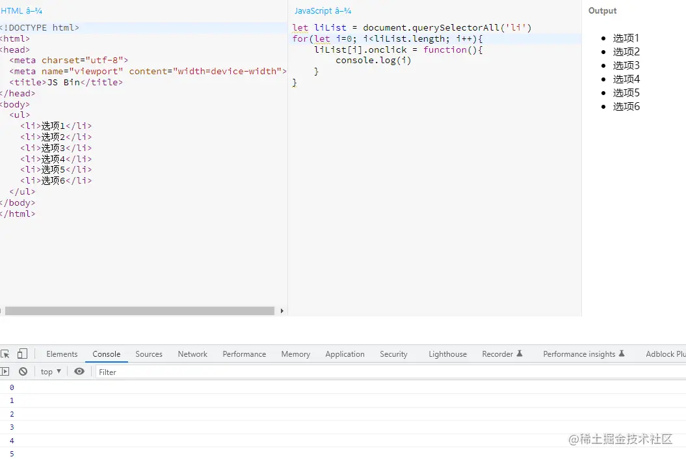Open the Performance tab
686x459 pixels.
click(244, 354)
